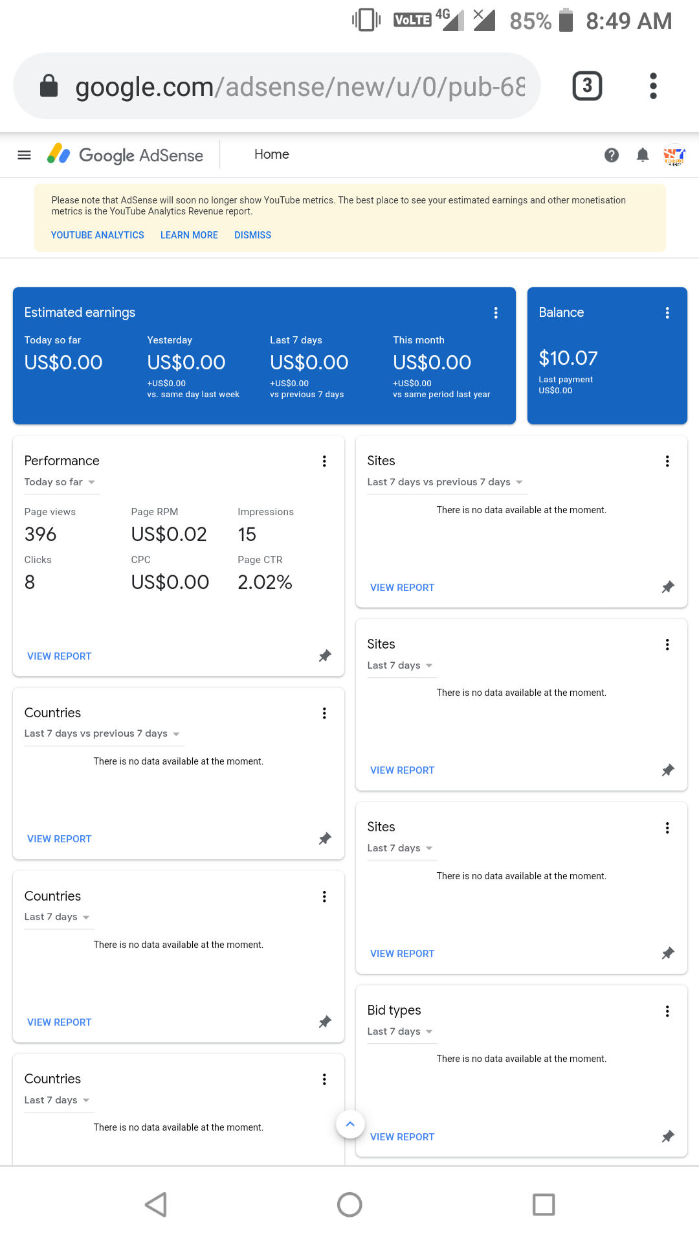Viewport: 699px width, 1244px height.
Task: Tap the 'Last payment' label in Balance
Action: coord(566,380)
